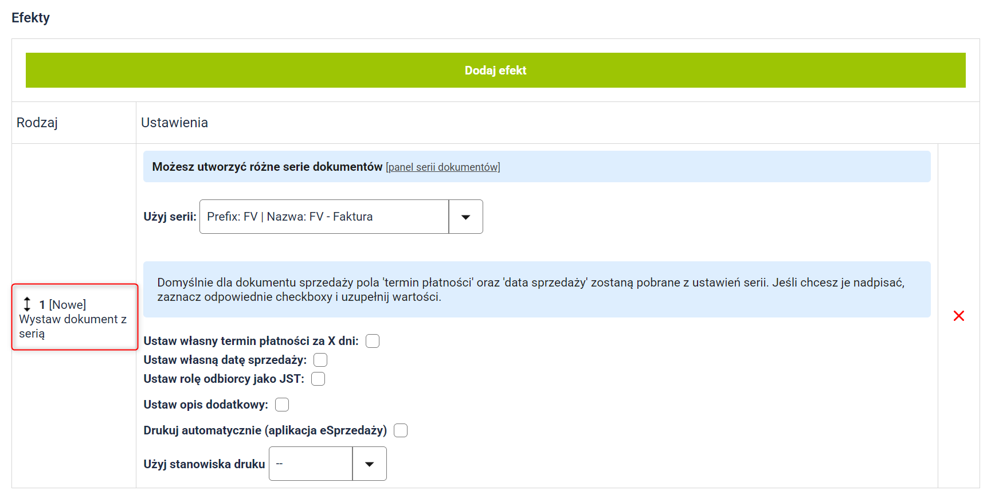
Task: Click the blue default payment info box
Action: 536,289
